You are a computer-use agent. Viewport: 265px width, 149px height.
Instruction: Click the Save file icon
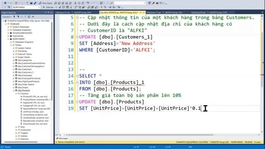click(x=31, y=3)
